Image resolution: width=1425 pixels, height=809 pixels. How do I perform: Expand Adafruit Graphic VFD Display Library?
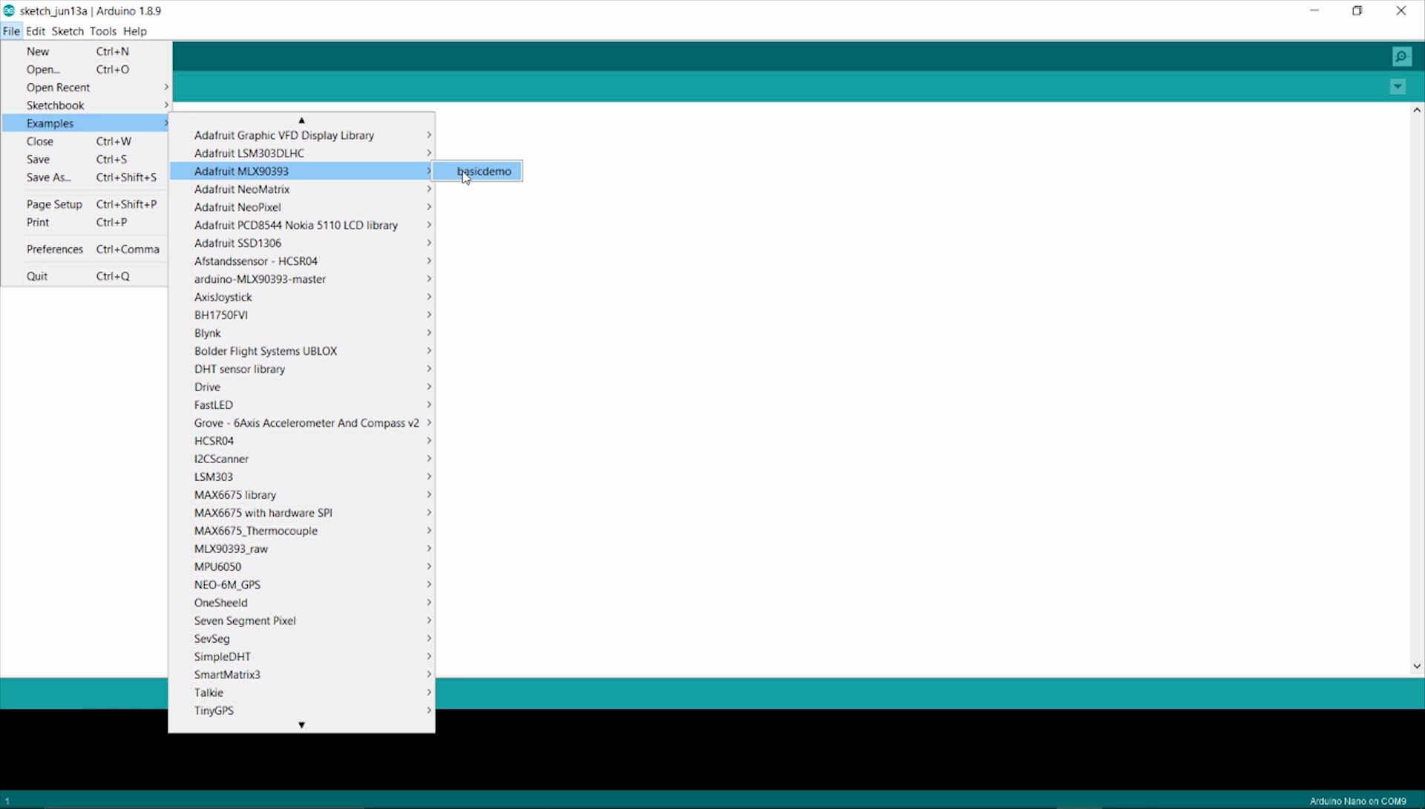pos(302,135)
